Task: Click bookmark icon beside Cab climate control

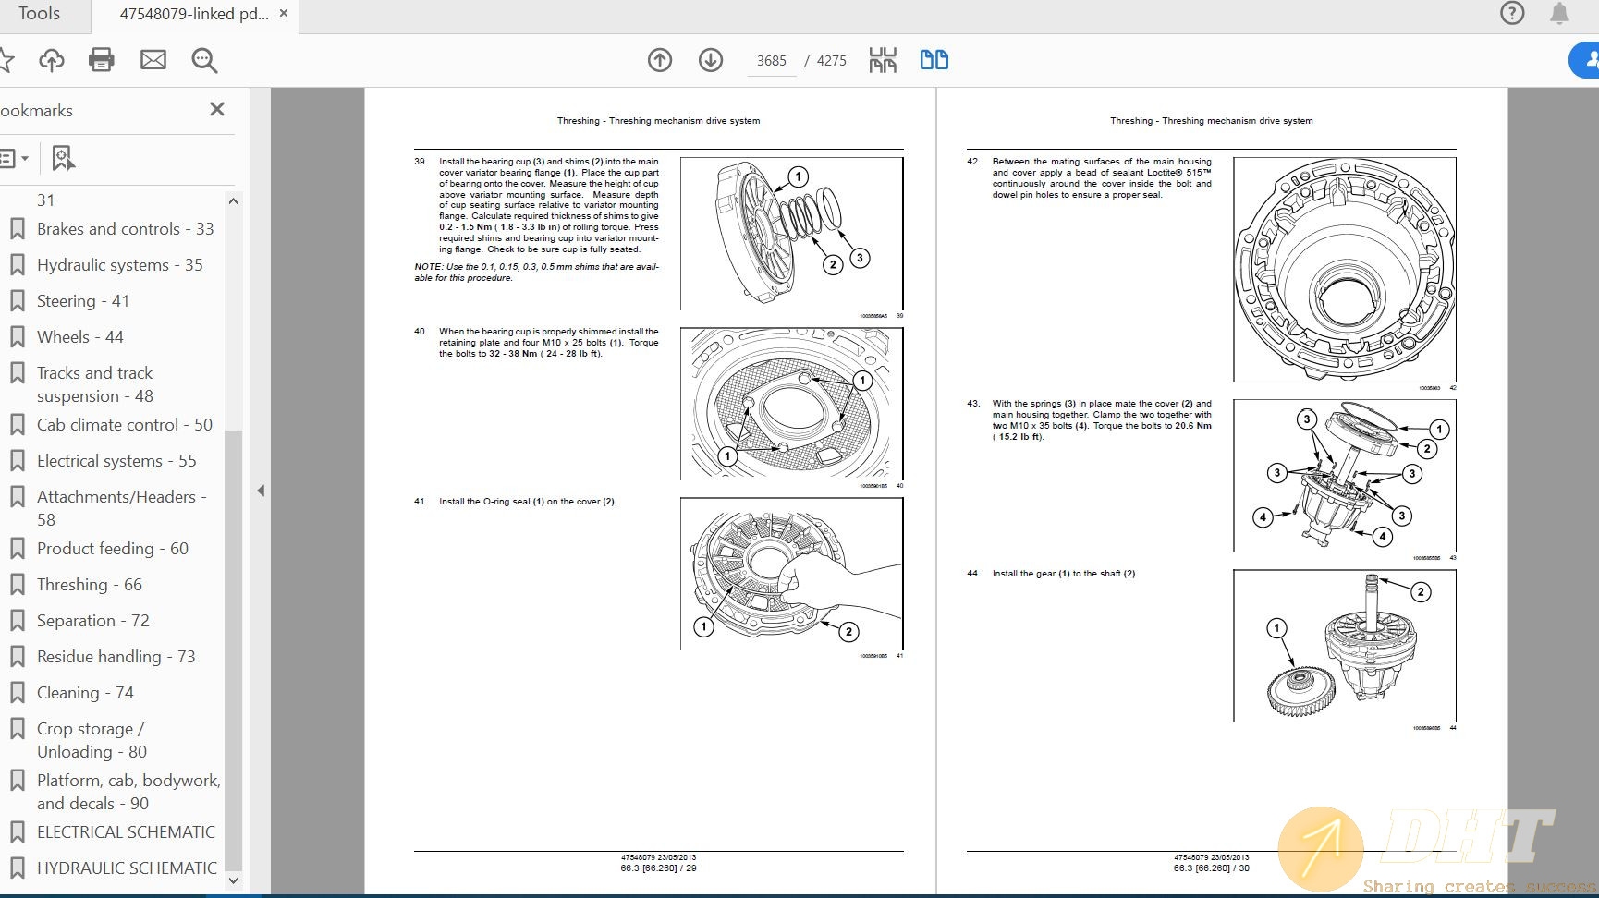Action: (17, 425)
